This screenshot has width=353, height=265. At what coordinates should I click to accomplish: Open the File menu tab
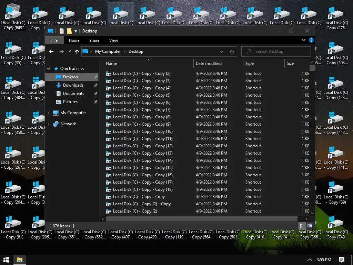(54, 40)
